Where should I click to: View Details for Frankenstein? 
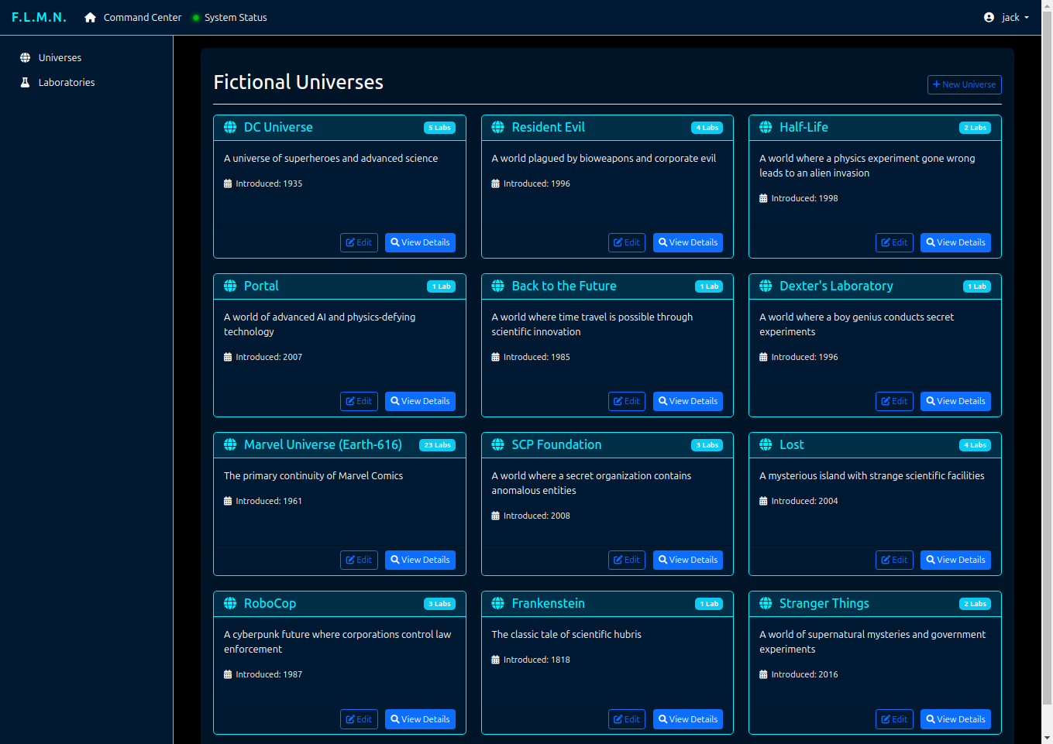coord(688,719)
